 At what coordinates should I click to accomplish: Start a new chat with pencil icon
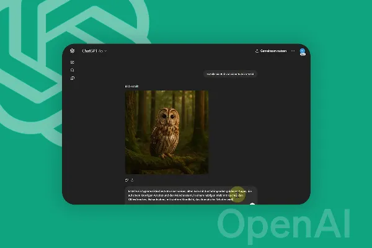(x=73, y=62)
